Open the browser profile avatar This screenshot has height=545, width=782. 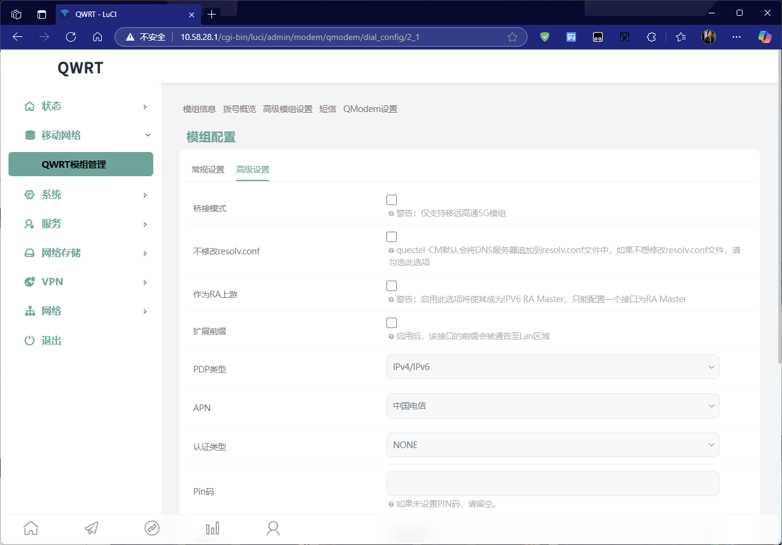click(709, 37)
